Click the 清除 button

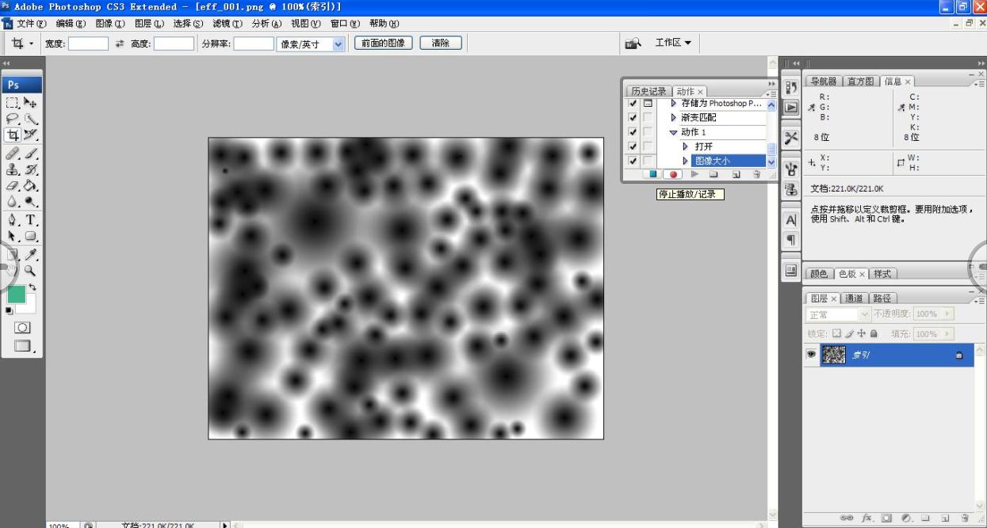pos(441,44)
